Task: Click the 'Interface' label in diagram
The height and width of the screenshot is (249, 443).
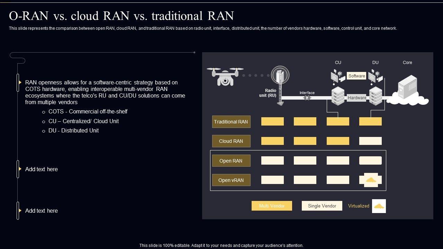Action: tap(307, 93)
